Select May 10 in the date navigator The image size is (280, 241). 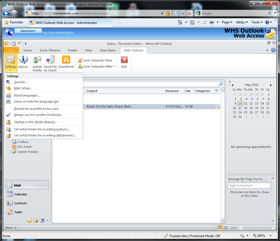point(240,103)
